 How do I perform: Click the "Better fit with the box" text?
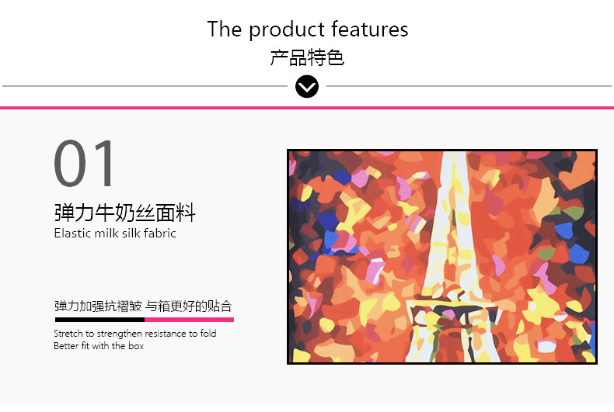(x=99, y=346)
